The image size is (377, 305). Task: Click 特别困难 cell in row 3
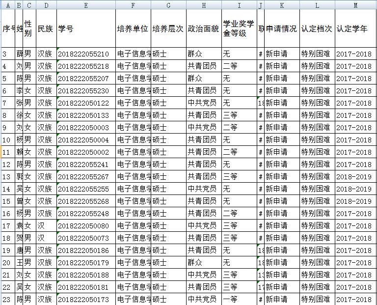point(317,54)
